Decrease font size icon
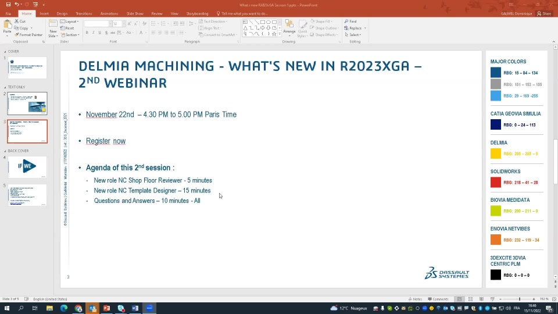Screen dimensions: 558x314 pos(135,24)
